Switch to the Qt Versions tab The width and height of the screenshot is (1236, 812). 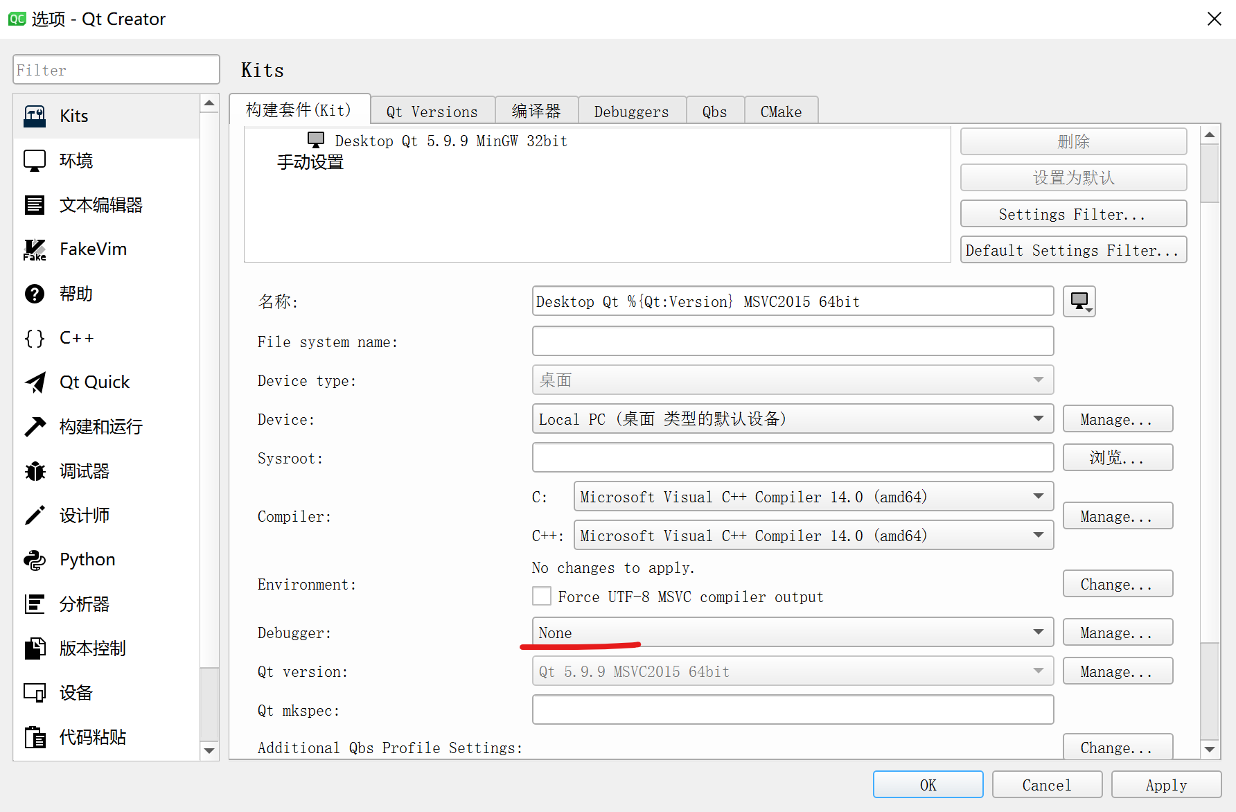pyautogui.click(x=432, y=110)
